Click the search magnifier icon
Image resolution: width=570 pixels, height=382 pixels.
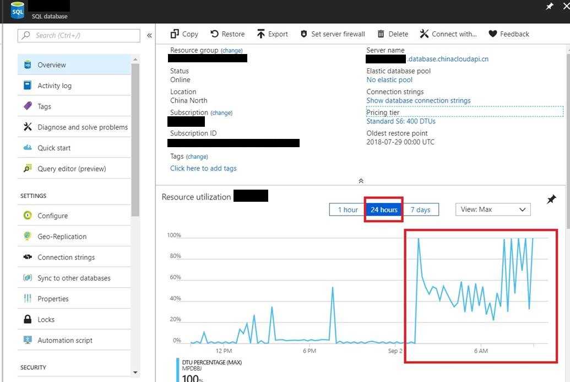tap(26, 35)
